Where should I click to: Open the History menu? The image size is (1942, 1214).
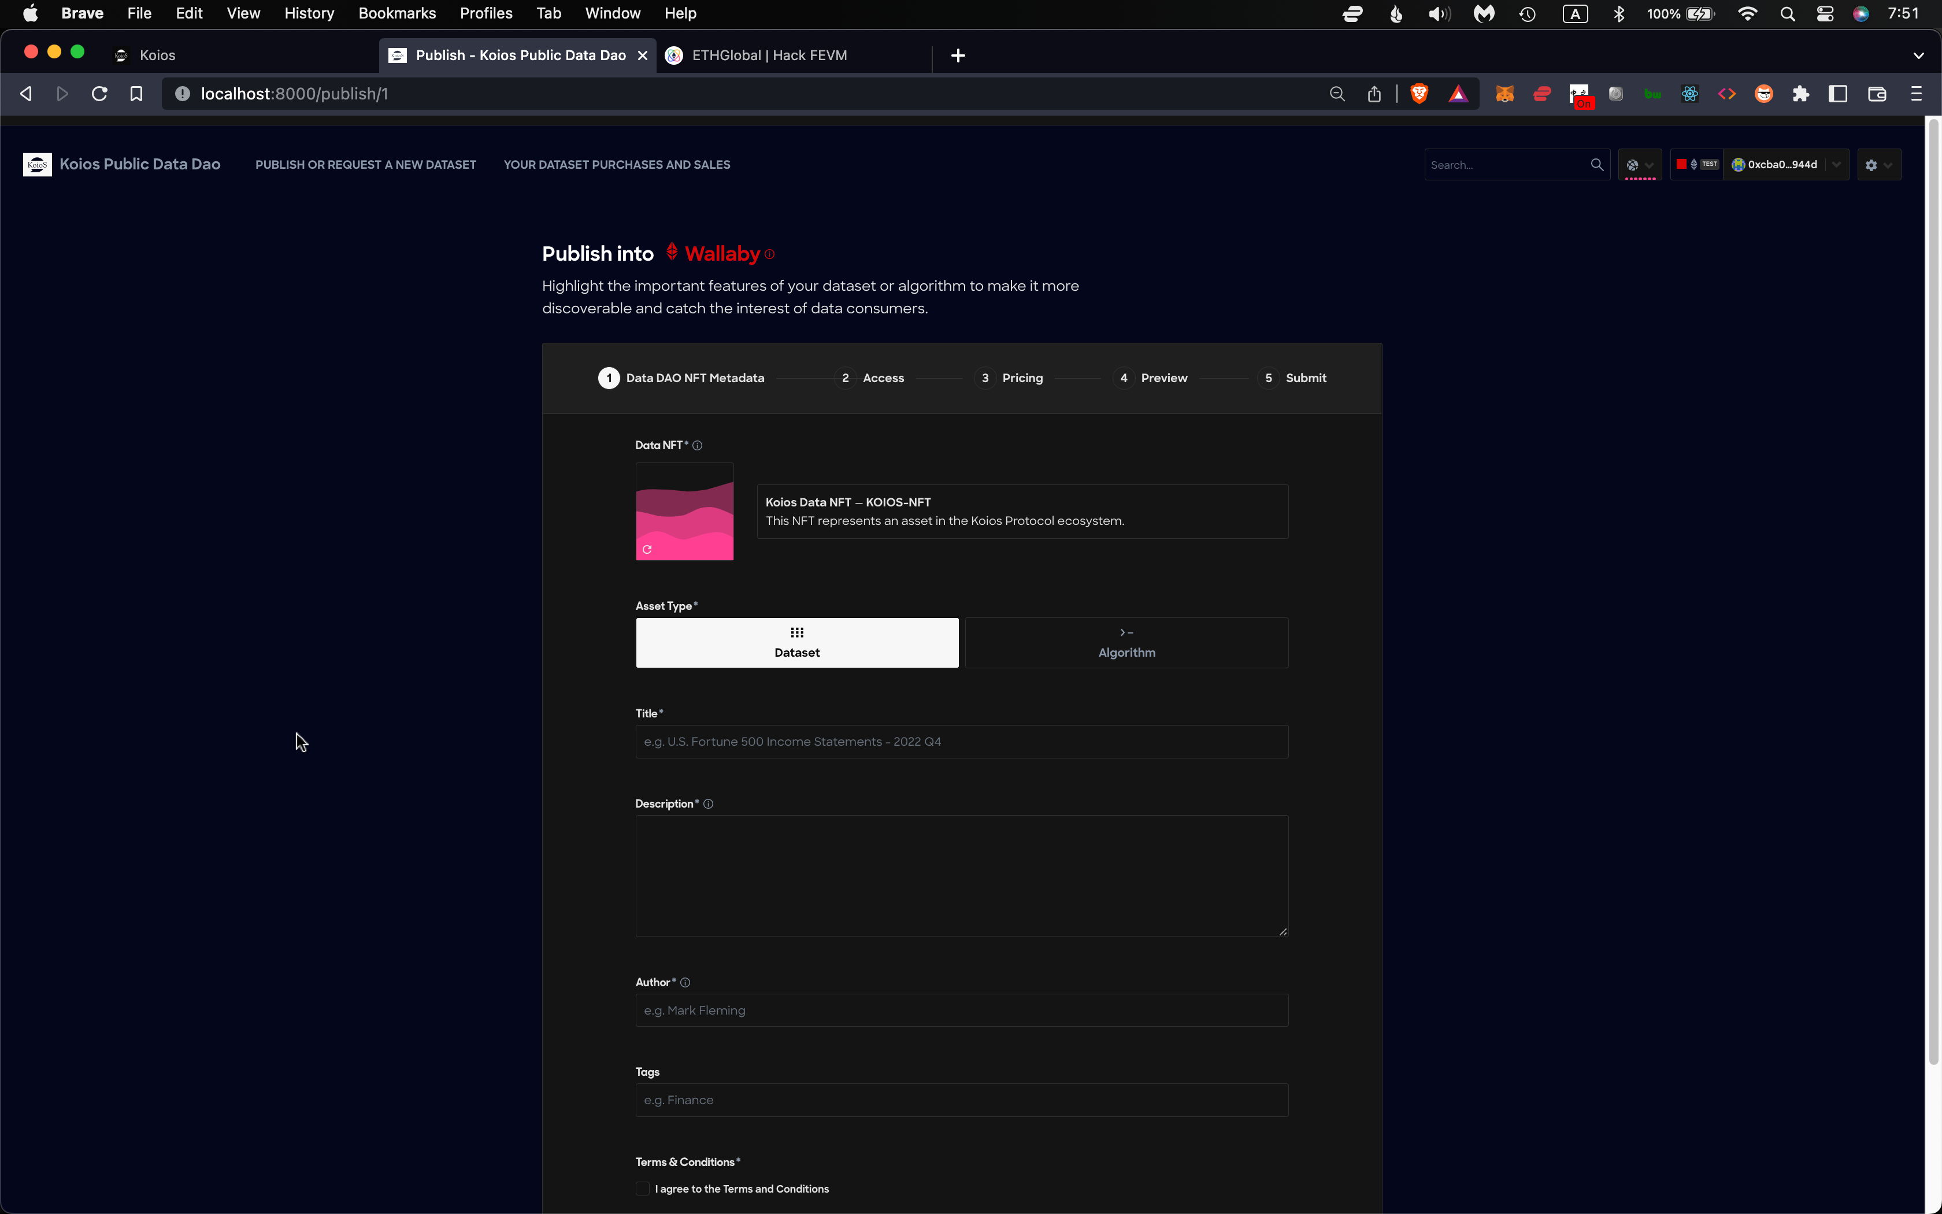pyautogui.click(x=309, y=14)
